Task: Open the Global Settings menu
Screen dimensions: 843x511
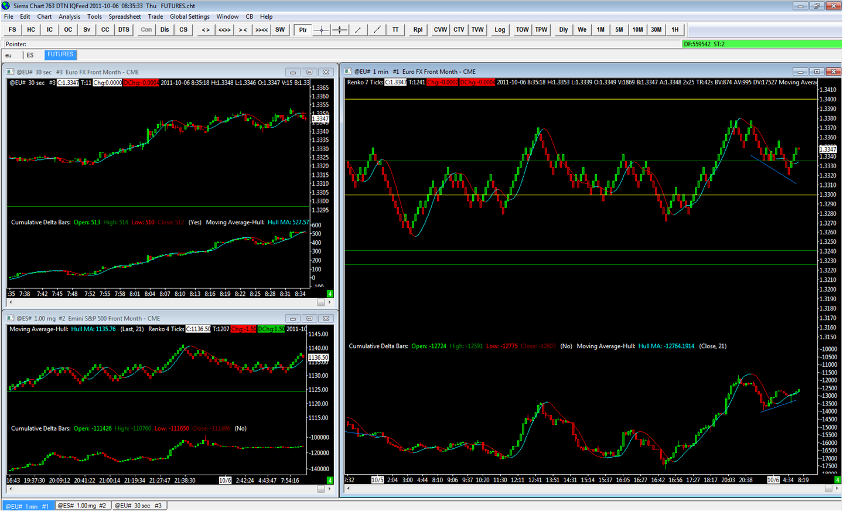Action: point(190,16)
